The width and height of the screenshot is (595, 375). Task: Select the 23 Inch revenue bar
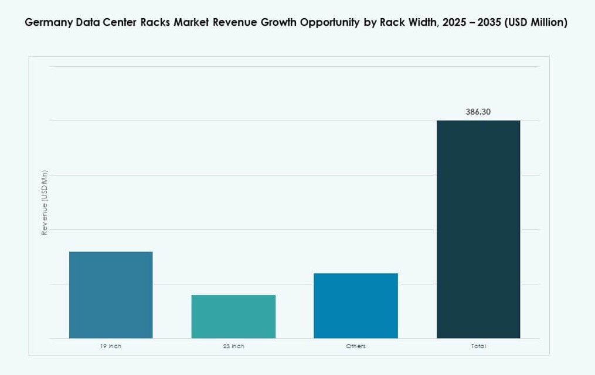pyautogui.click(x=233, y=316)
